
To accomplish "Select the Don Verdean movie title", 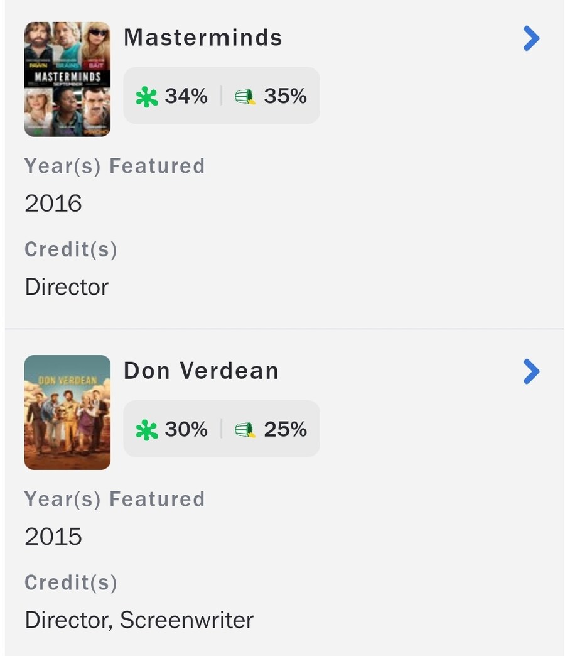I will (x=201, y=371).
